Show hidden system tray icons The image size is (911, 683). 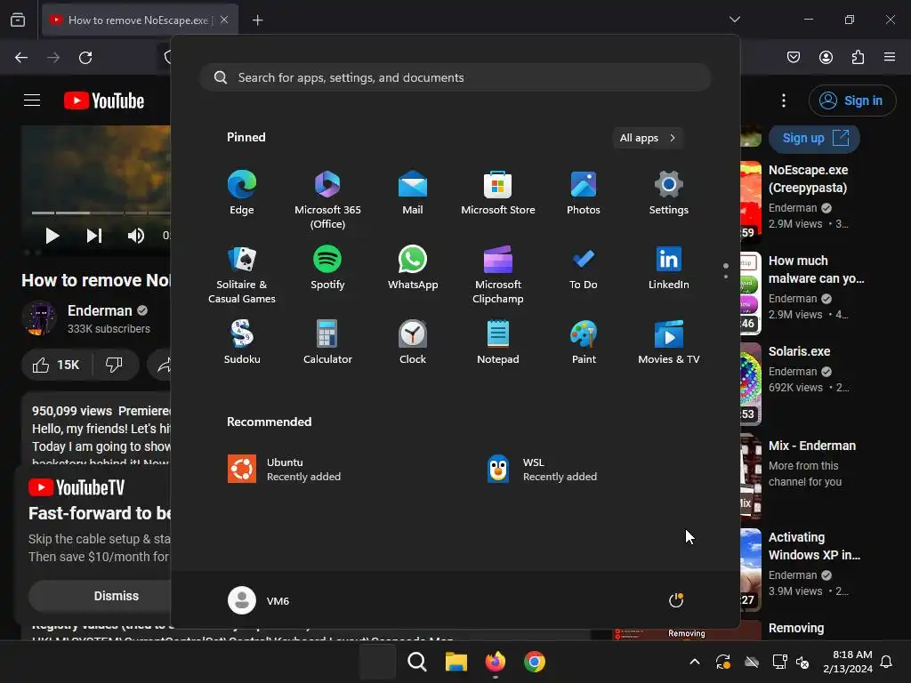694,662
